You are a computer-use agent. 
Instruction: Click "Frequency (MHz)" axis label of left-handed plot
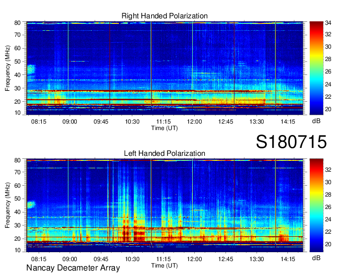coord(7,205)
